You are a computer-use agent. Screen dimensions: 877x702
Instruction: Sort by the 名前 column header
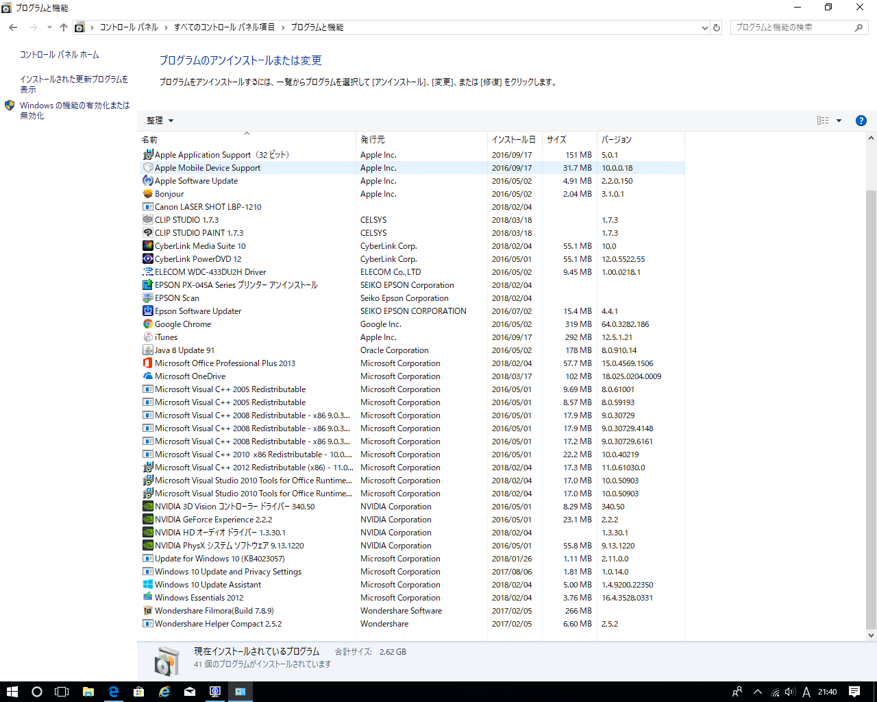(247, 139)
